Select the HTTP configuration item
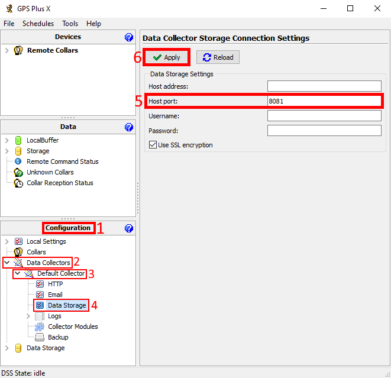The image size is (391, 378). (x=56, y=284)
